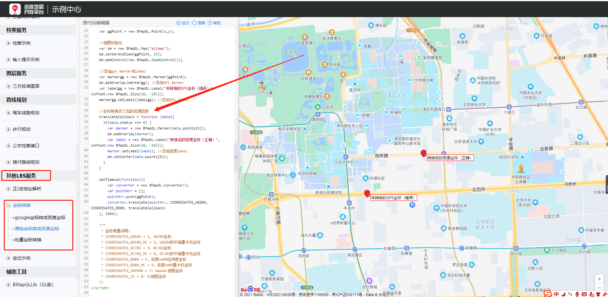Click the Baidu Map open platform logo
This screenshot has width=608, height=297.
(x=26, y=9)
